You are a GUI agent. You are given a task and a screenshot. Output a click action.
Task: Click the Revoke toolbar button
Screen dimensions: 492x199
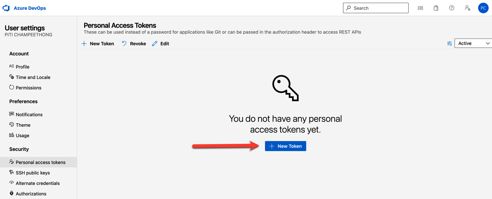coord(134,44)
